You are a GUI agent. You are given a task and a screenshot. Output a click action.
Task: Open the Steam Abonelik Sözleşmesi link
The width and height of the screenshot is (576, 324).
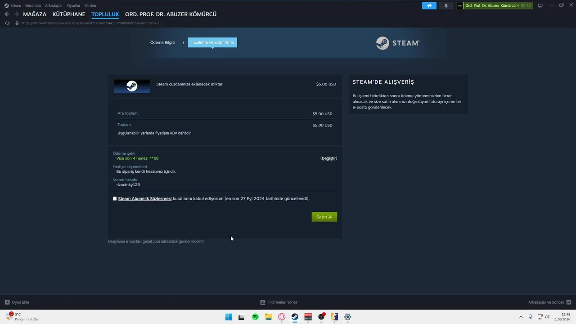point(144,198)
